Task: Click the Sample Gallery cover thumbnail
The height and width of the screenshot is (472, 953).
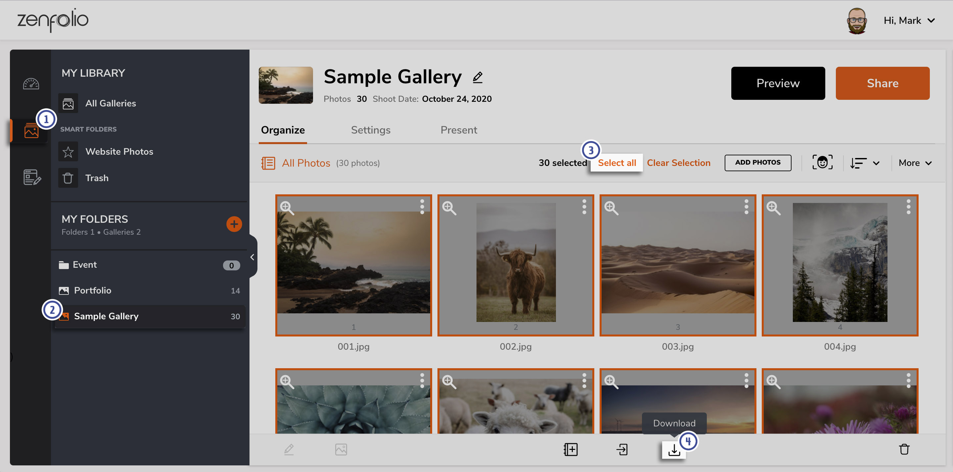Action: pos(286,85)
